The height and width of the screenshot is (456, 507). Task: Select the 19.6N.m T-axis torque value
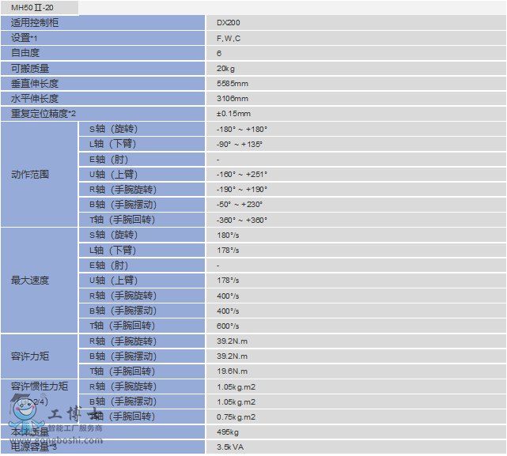(232, 371)
